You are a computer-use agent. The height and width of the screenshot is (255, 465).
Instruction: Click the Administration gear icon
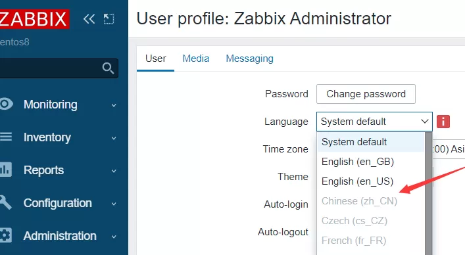[x=6, y=235]
